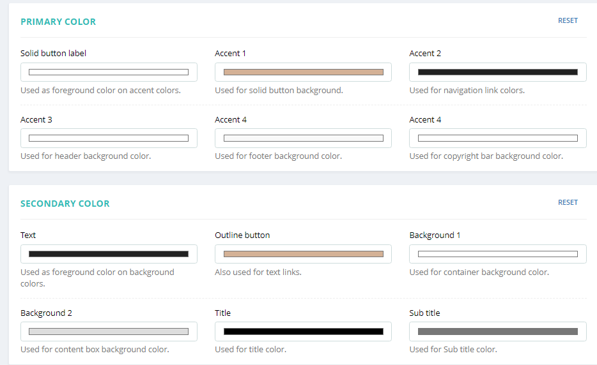Click the footer background Accent 4 swatch

click(303, 138)
